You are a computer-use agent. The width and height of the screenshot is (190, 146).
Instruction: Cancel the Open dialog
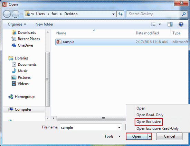pos(169,136)
